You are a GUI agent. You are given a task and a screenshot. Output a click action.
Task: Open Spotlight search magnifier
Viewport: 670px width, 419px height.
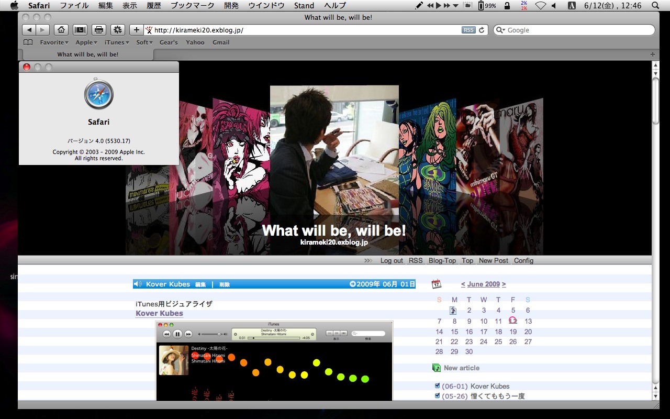pyautogui.click(x=655, y=5)
